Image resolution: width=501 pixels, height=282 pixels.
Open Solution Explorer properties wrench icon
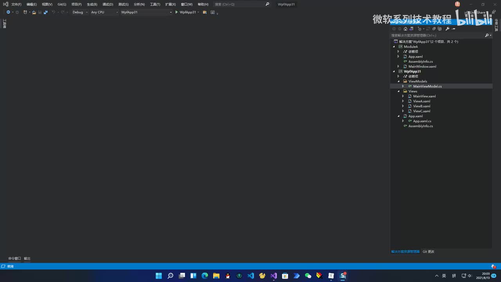[x=447, y=29]
